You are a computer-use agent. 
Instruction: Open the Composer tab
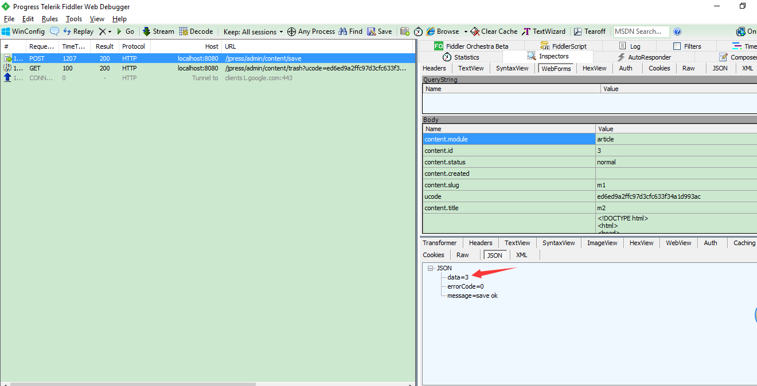pos(738,57)
